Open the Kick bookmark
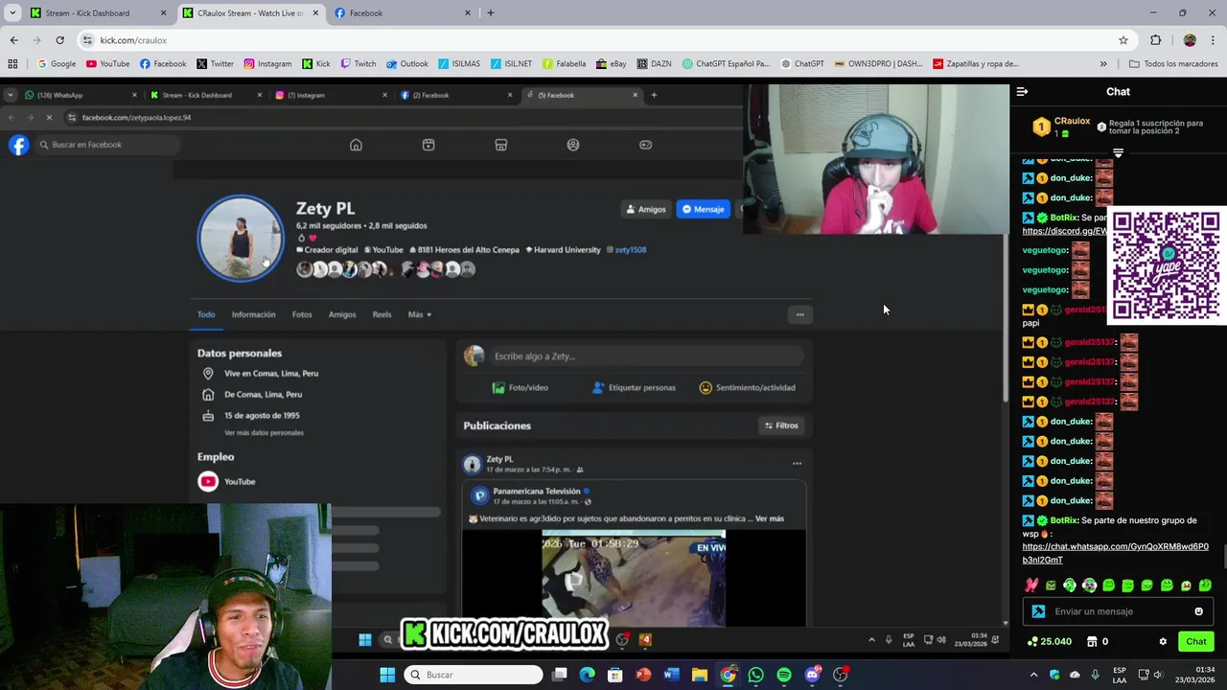 pyautogui.click(x=315, y=64)
